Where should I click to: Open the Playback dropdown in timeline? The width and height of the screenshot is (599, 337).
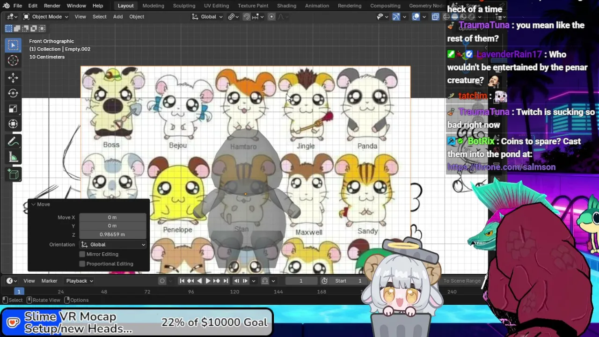pos(79,281)
